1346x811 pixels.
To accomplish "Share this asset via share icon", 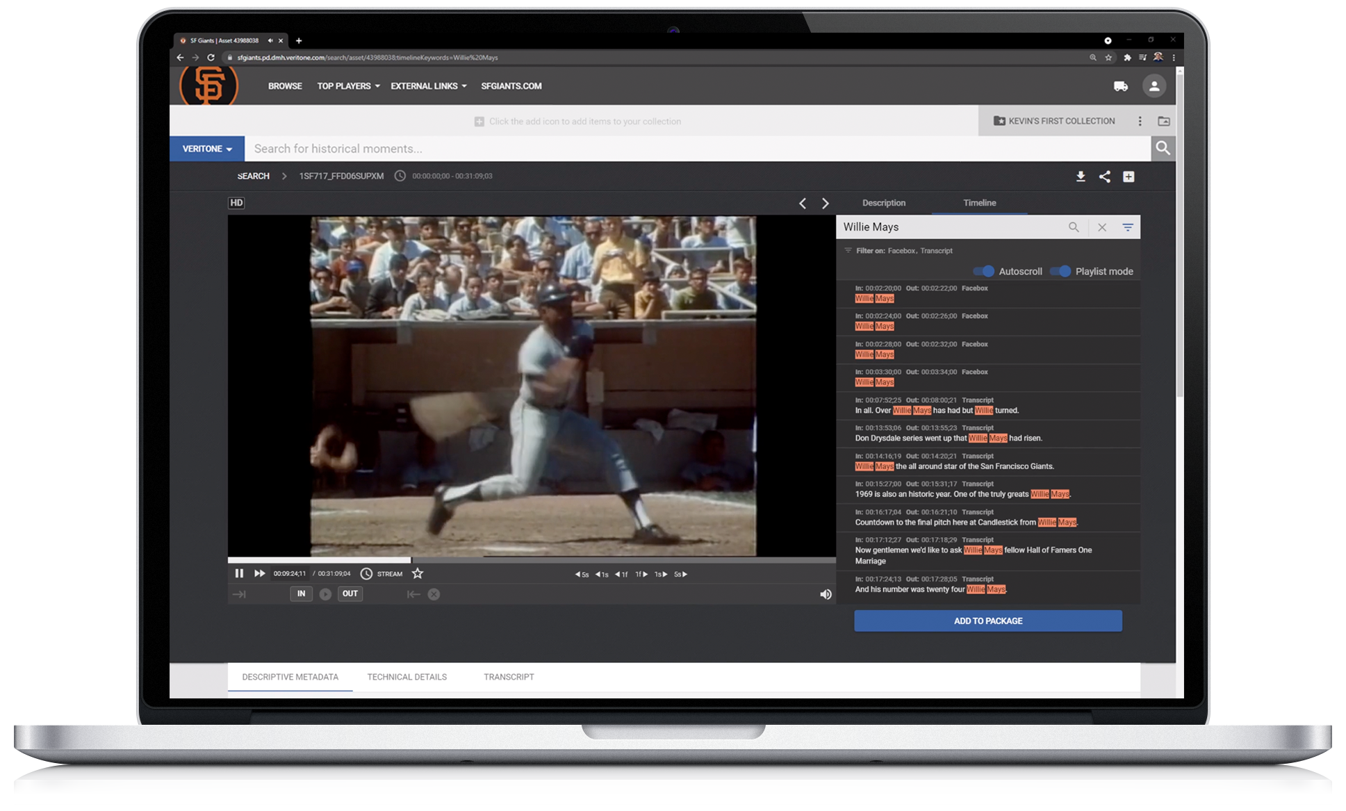I will click(x=1104, y=177).
